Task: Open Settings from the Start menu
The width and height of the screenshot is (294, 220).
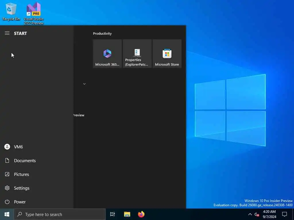Action: click(x=36, y=188)
